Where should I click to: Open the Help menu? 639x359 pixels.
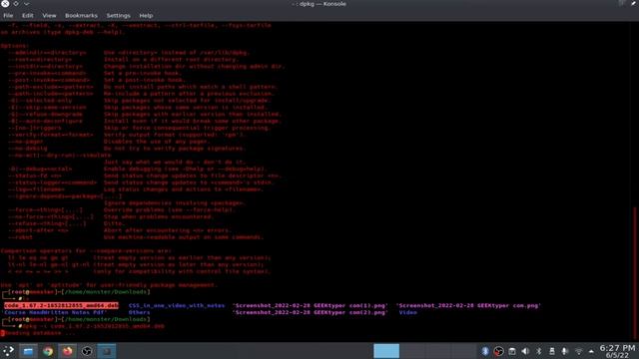coord(146,16)
